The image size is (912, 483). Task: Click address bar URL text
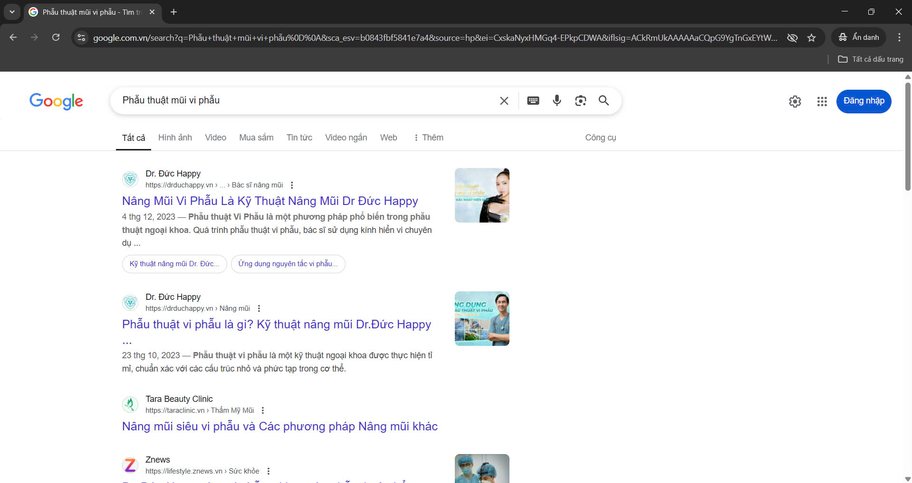(x=435, y=37)
